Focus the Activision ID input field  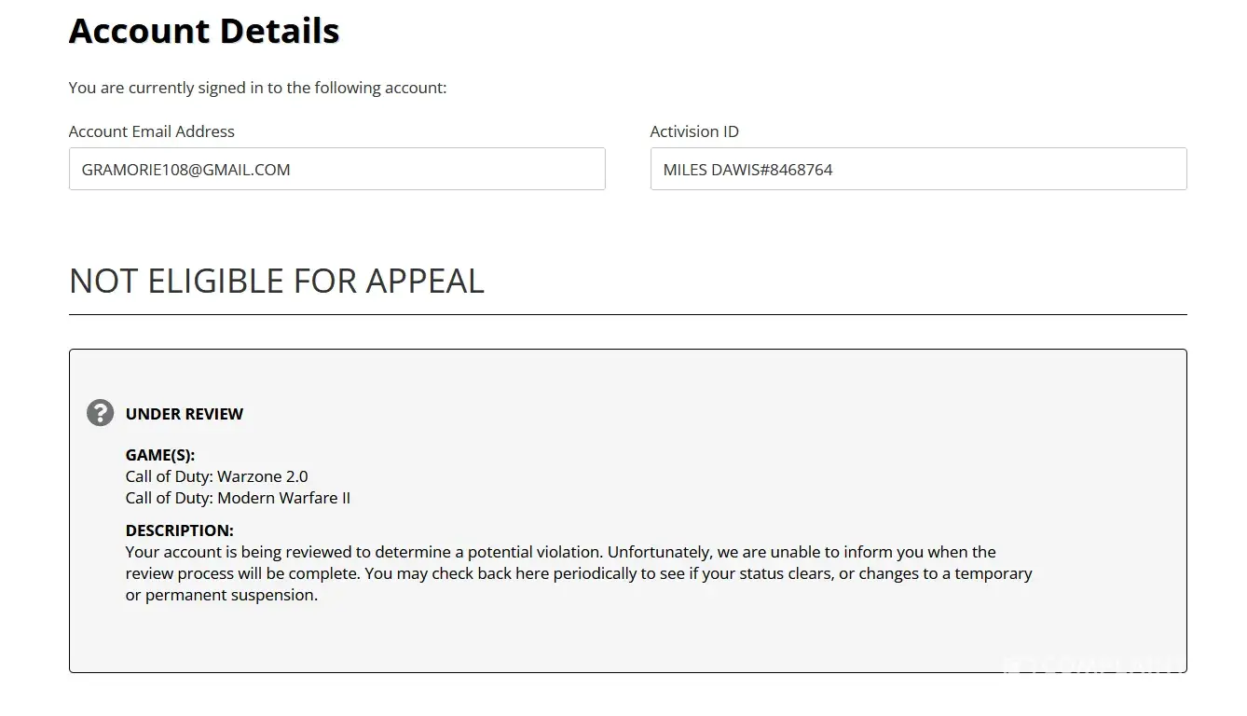pos(918,170)
